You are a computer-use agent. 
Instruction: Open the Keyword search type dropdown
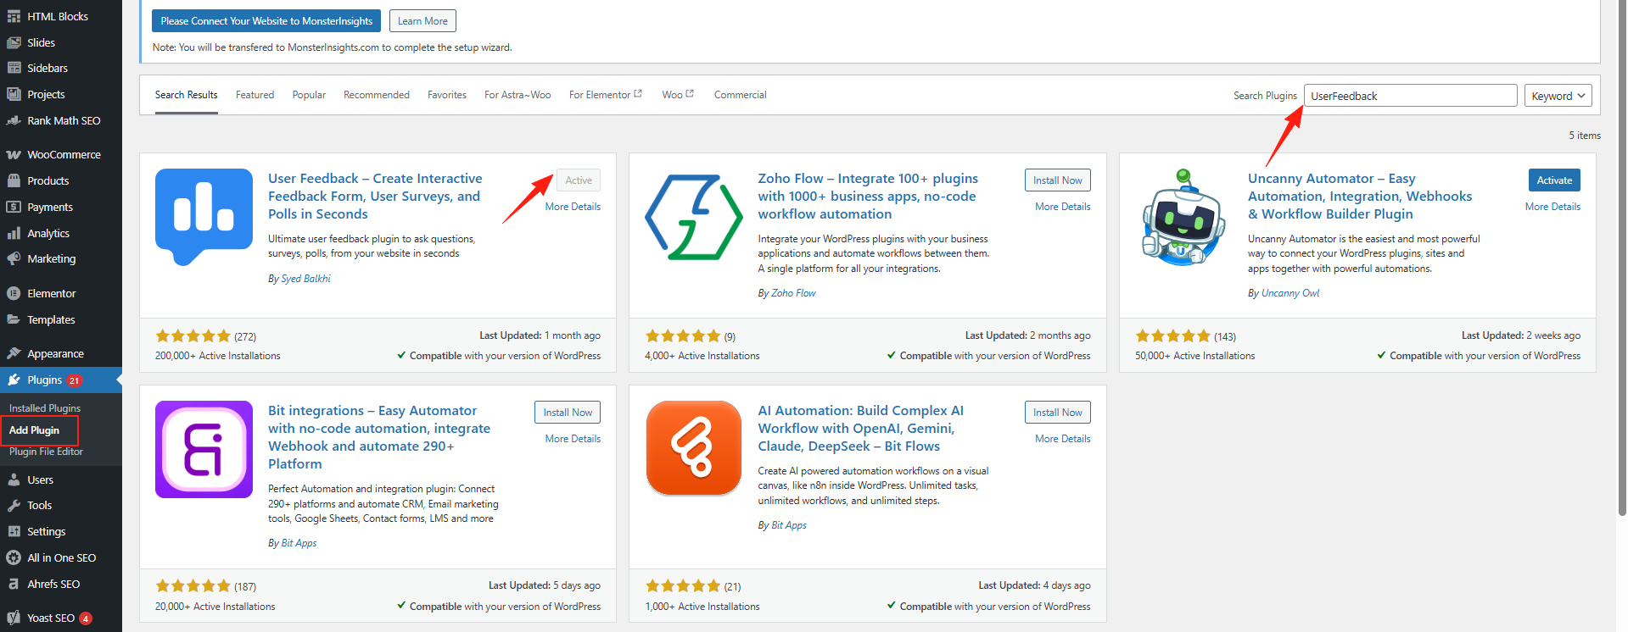[x=1558, y=96]
